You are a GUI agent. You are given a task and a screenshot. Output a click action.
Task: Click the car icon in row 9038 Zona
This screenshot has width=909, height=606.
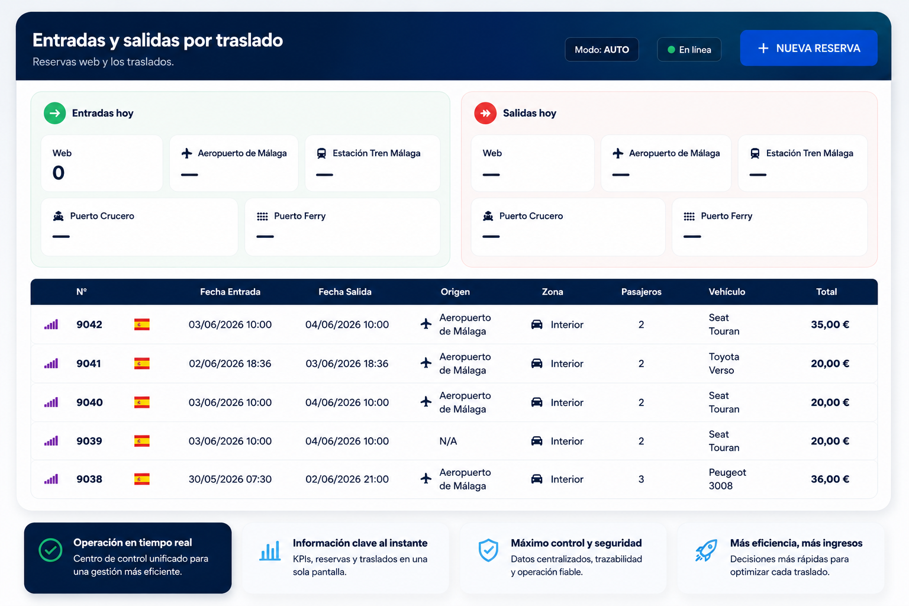537,479
